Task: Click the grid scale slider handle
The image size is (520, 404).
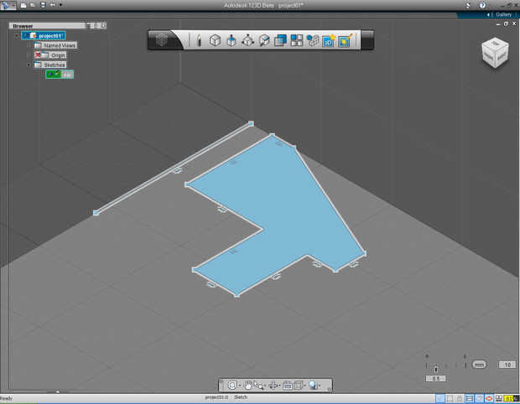Action: click(436, 369)
